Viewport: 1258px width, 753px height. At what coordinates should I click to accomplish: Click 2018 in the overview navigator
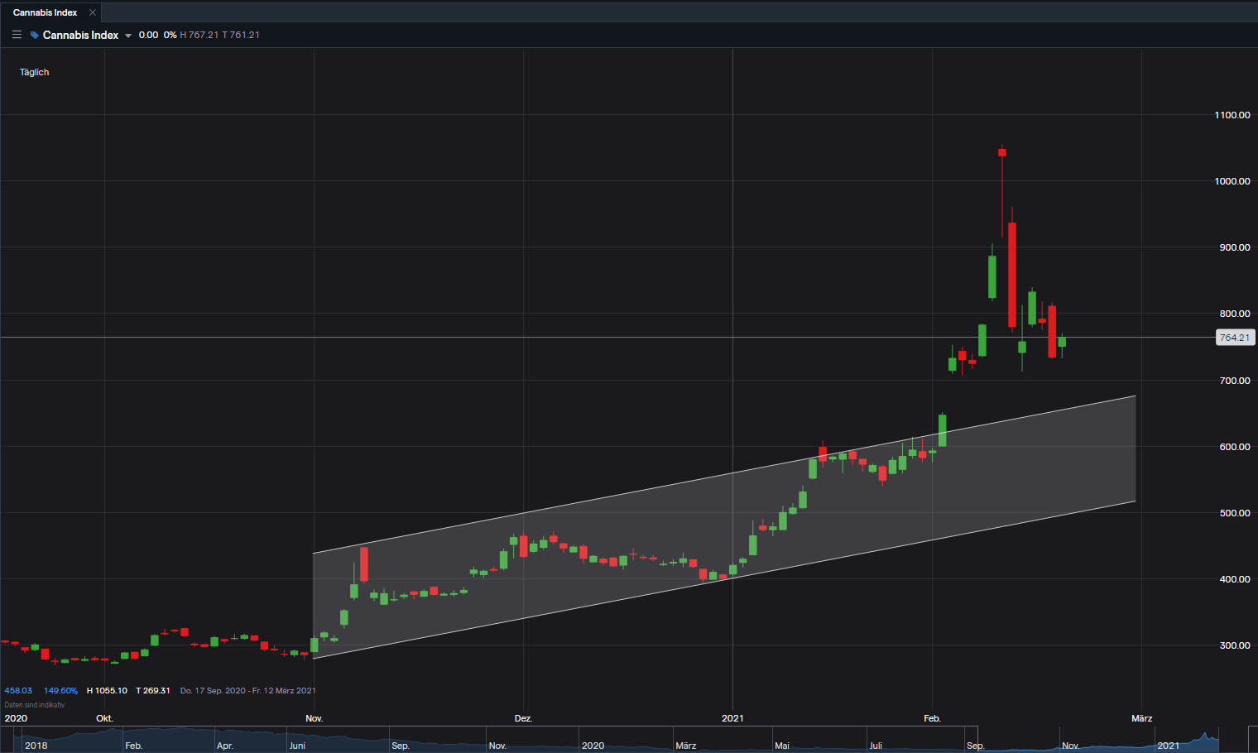[36, 746]
